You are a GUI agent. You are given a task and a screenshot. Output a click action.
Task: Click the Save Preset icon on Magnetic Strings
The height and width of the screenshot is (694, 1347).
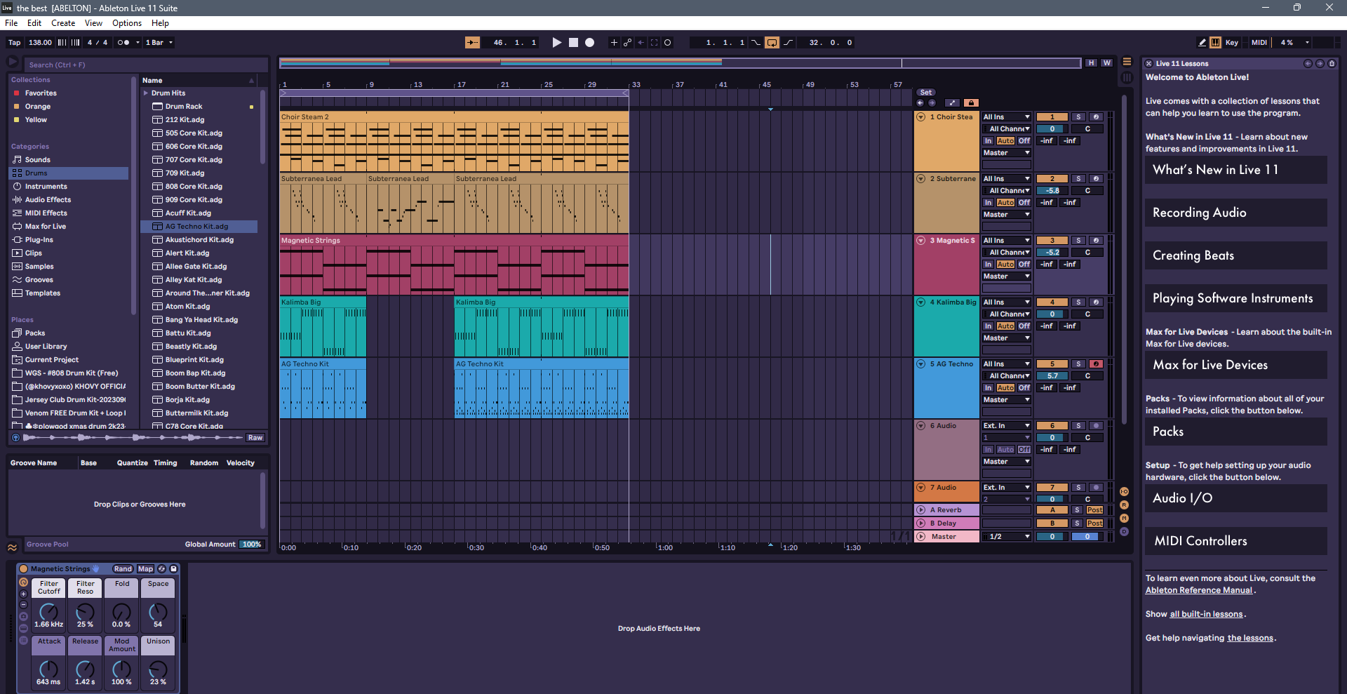click(174, 569)
